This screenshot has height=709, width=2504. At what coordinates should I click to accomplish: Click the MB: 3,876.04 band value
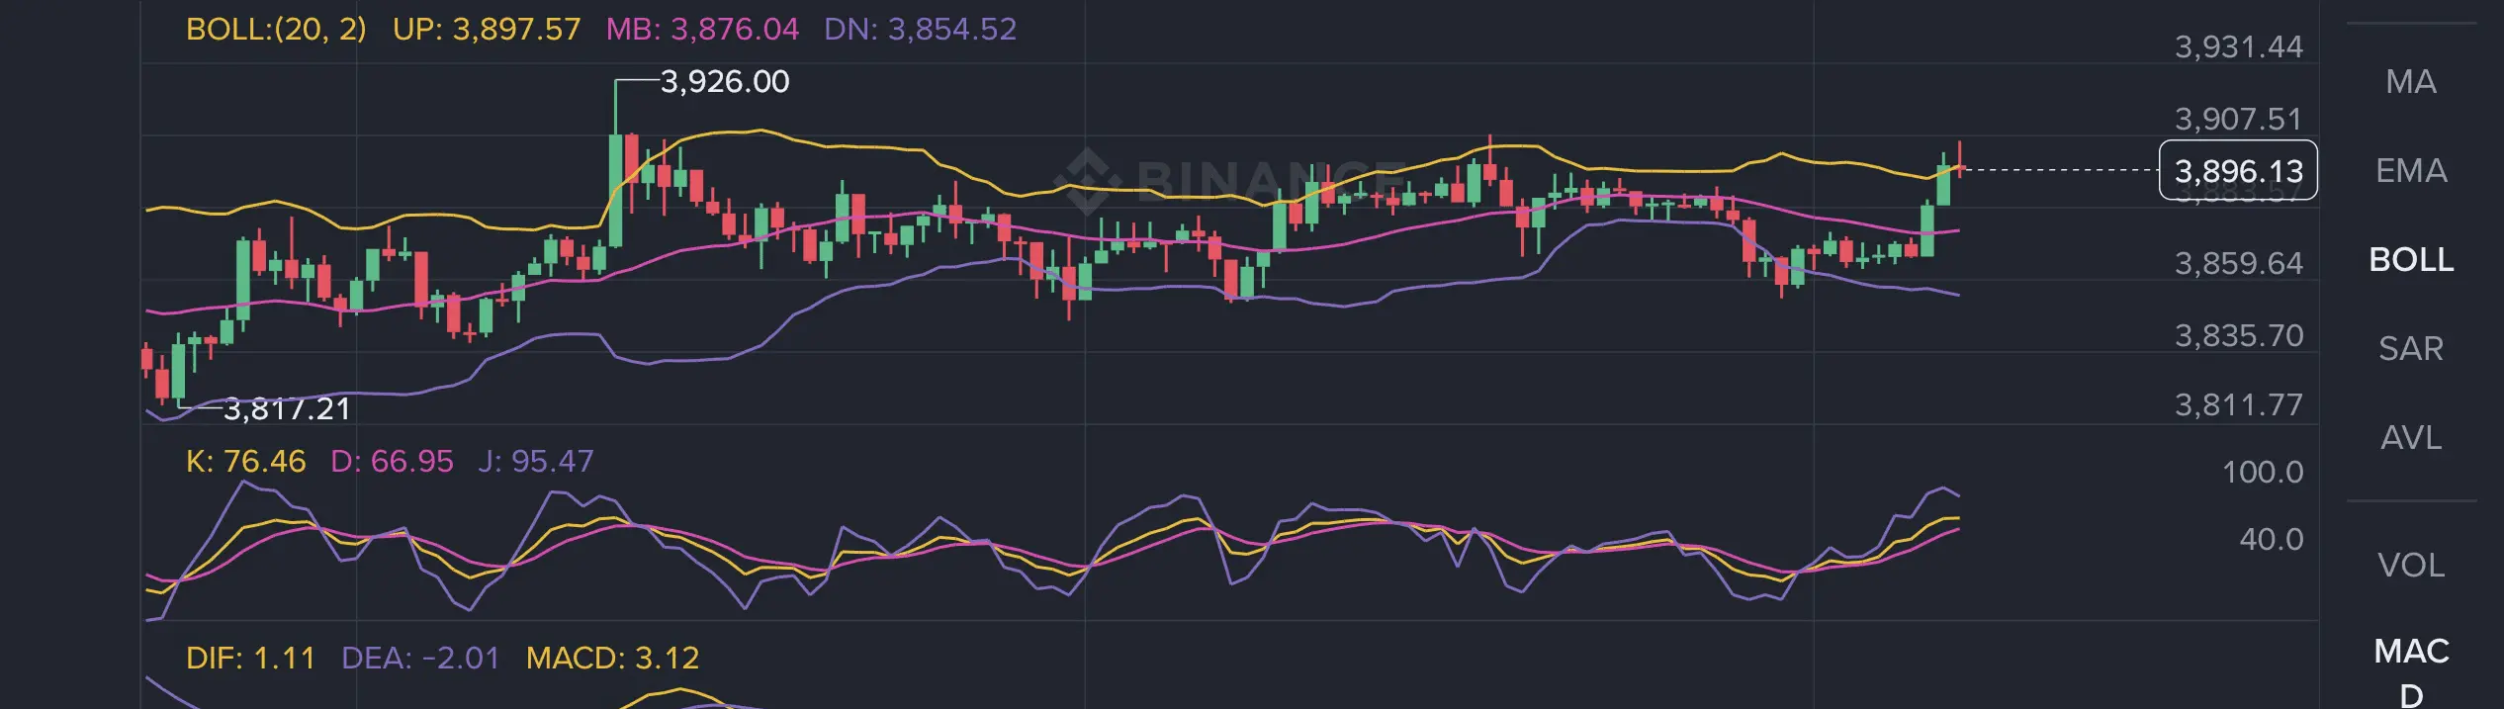pyautogui.click(x=702, y=29)
